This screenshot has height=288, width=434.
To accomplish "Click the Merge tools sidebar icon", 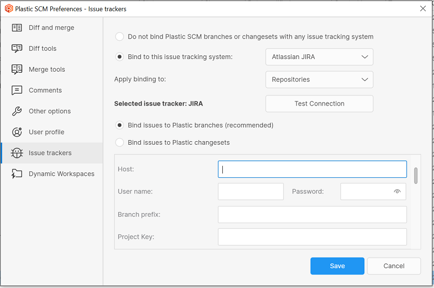I will [17, 70].
